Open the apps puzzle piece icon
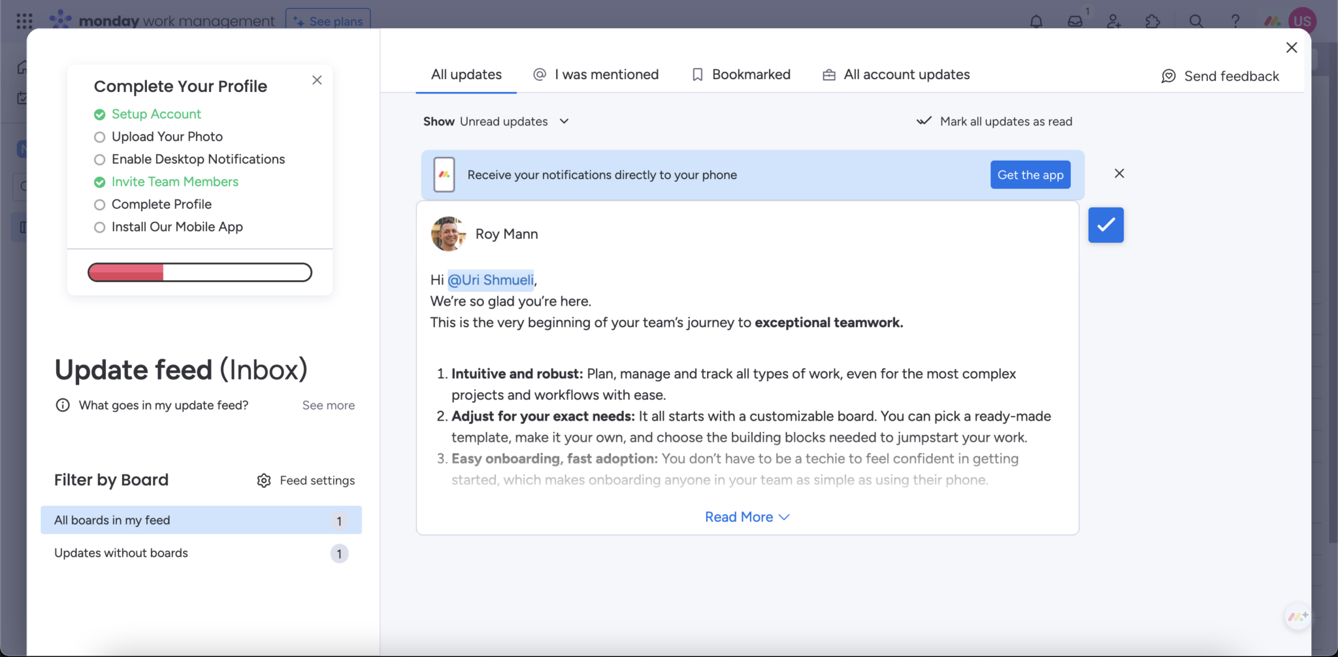 pyautogui.click(x=1153, y=21)
